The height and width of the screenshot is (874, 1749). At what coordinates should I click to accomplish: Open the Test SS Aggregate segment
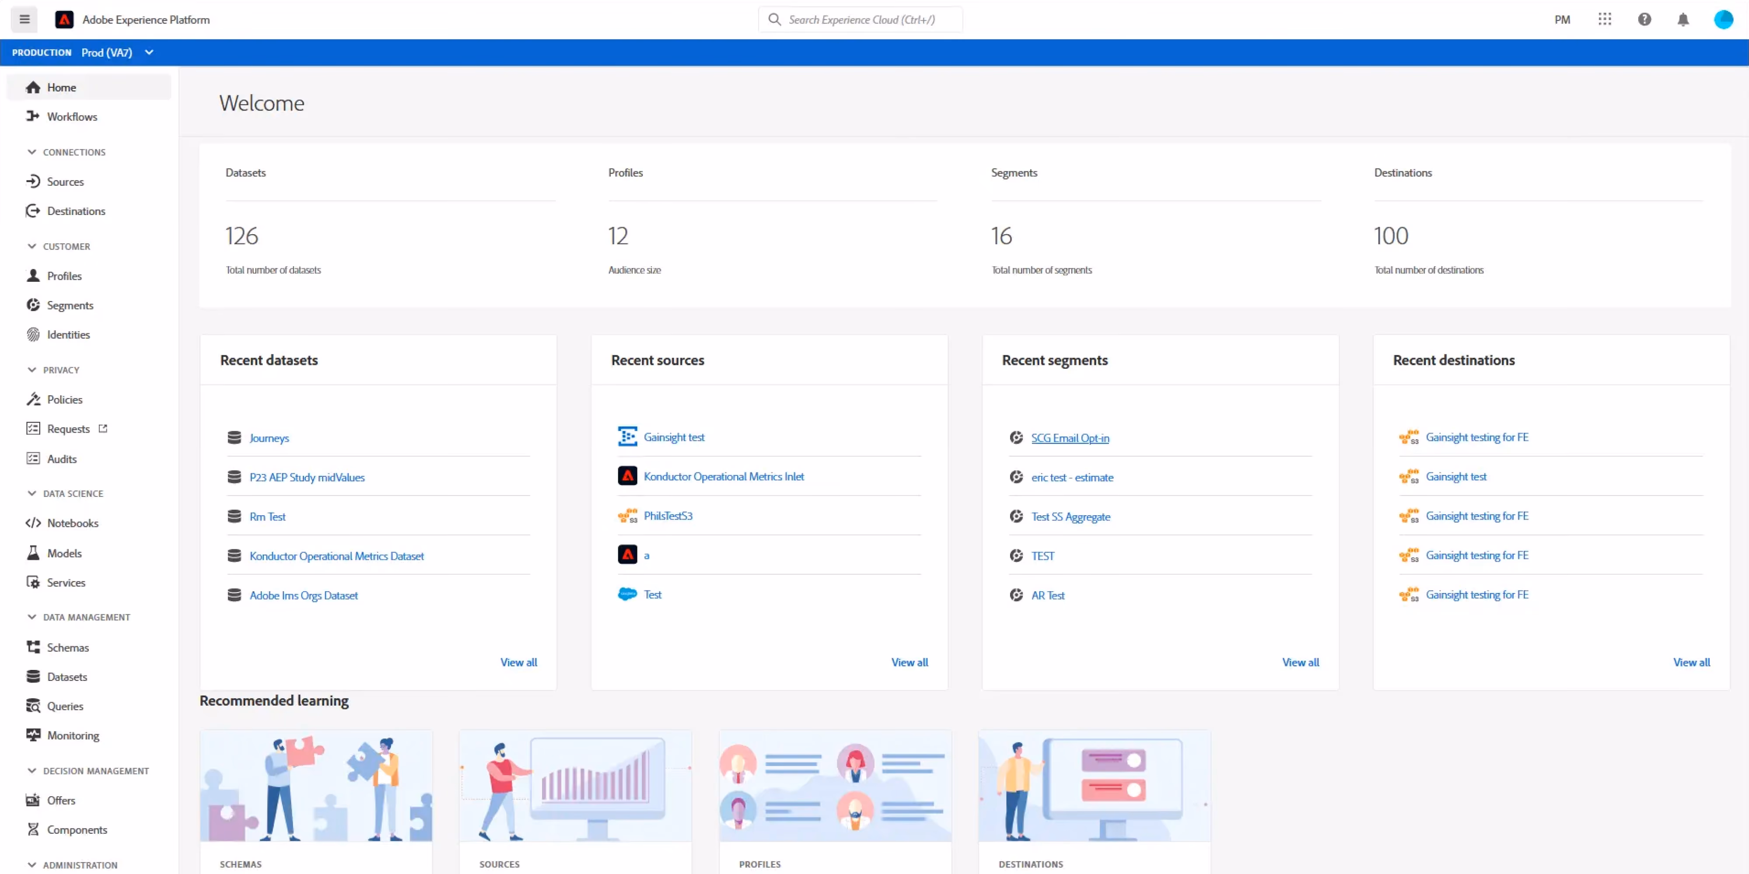pos(1071,517)
